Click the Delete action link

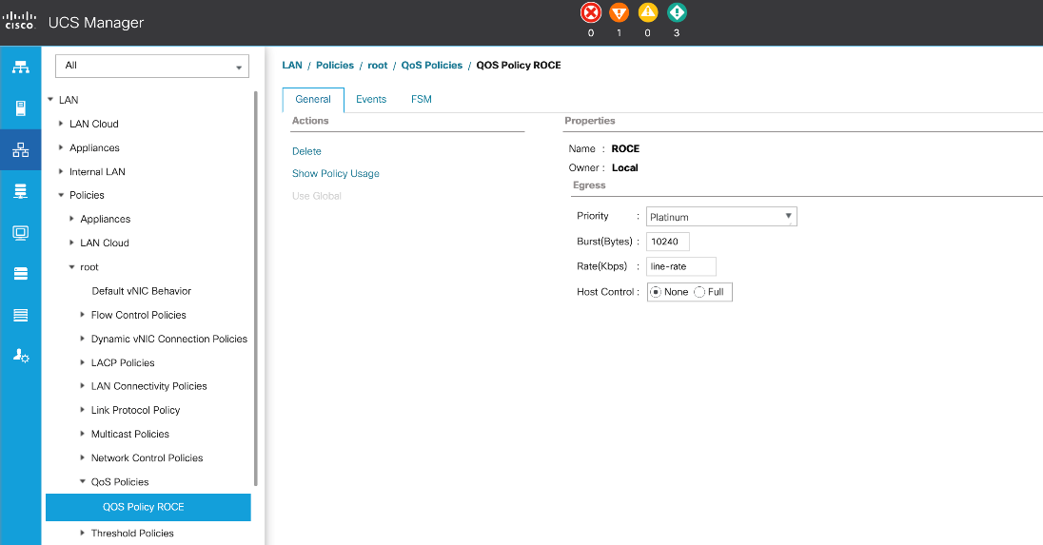[306, 151]
